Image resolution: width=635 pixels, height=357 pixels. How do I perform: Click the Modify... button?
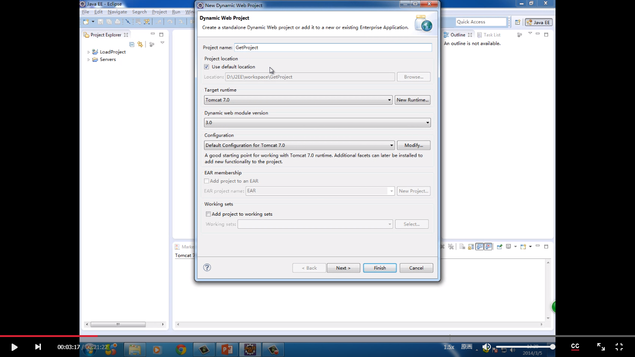pyautogui.click(x=413, y=145)
